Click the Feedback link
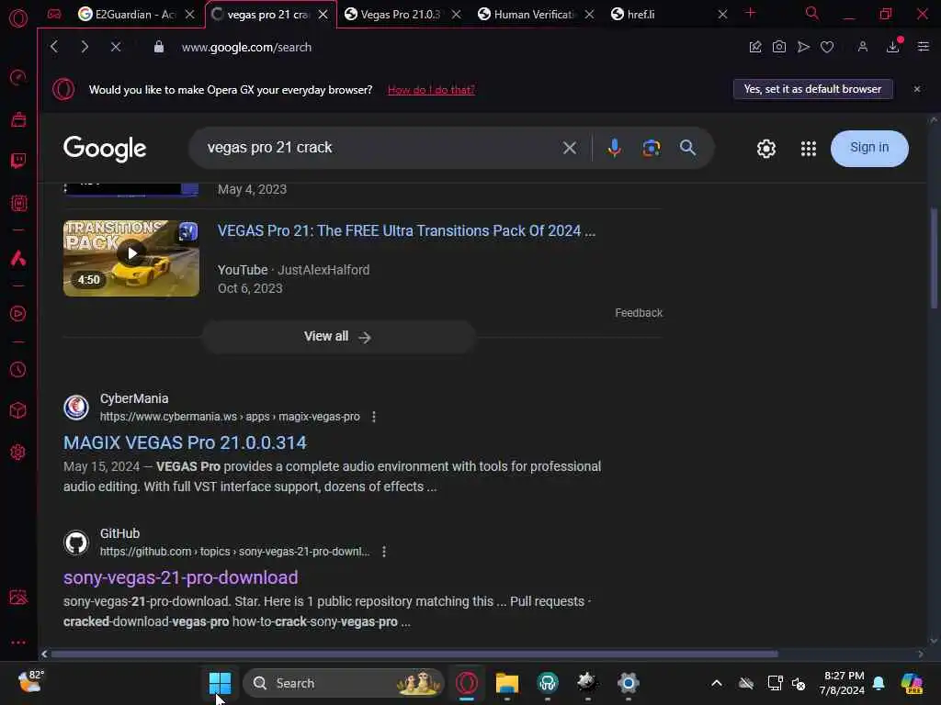This screenshot has height=705, width=941. point(639,313)
